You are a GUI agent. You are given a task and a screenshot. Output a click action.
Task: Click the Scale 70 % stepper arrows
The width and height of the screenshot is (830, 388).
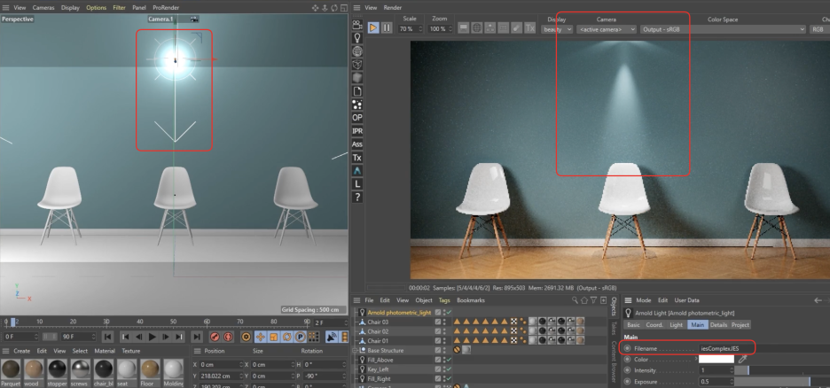click(420, 29)
